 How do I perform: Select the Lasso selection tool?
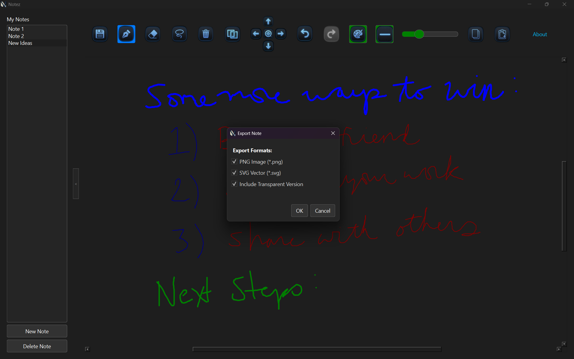(179, 34)
